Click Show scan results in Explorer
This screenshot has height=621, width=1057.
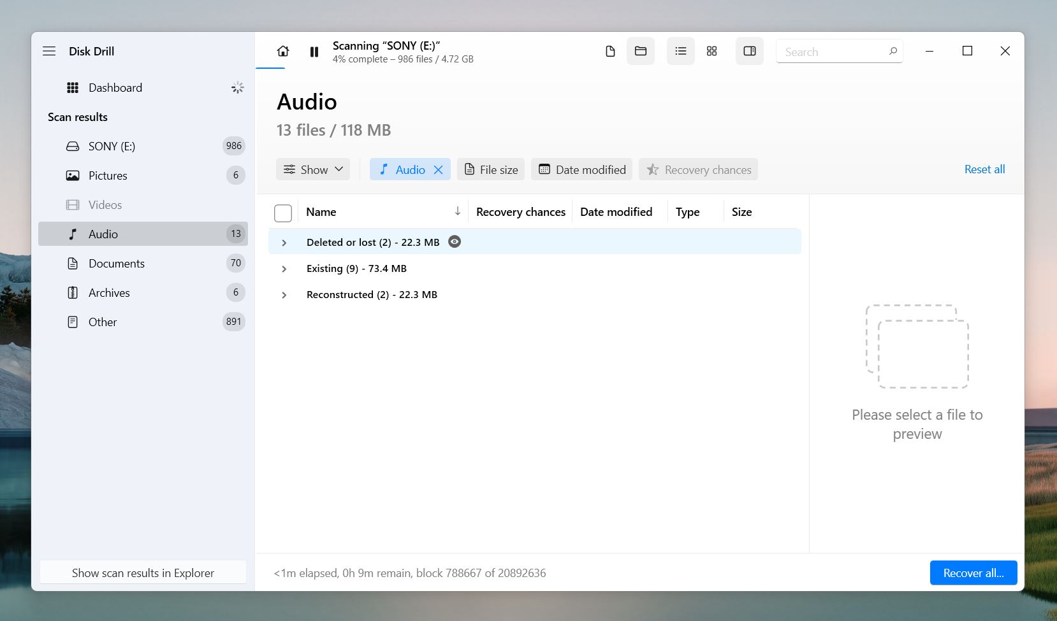tap(143, 573)
